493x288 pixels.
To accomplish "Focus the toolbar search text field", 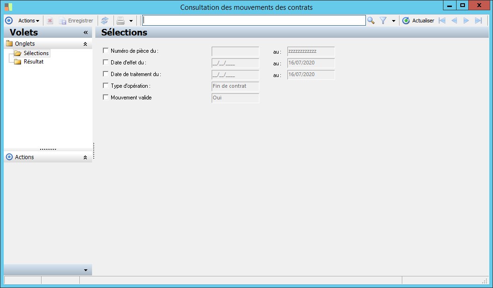I will tap(254, 21).
